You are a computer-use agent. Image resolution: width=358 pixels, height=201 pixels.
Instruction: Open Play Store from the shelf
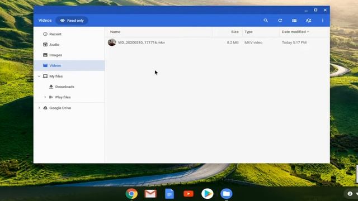208,194
